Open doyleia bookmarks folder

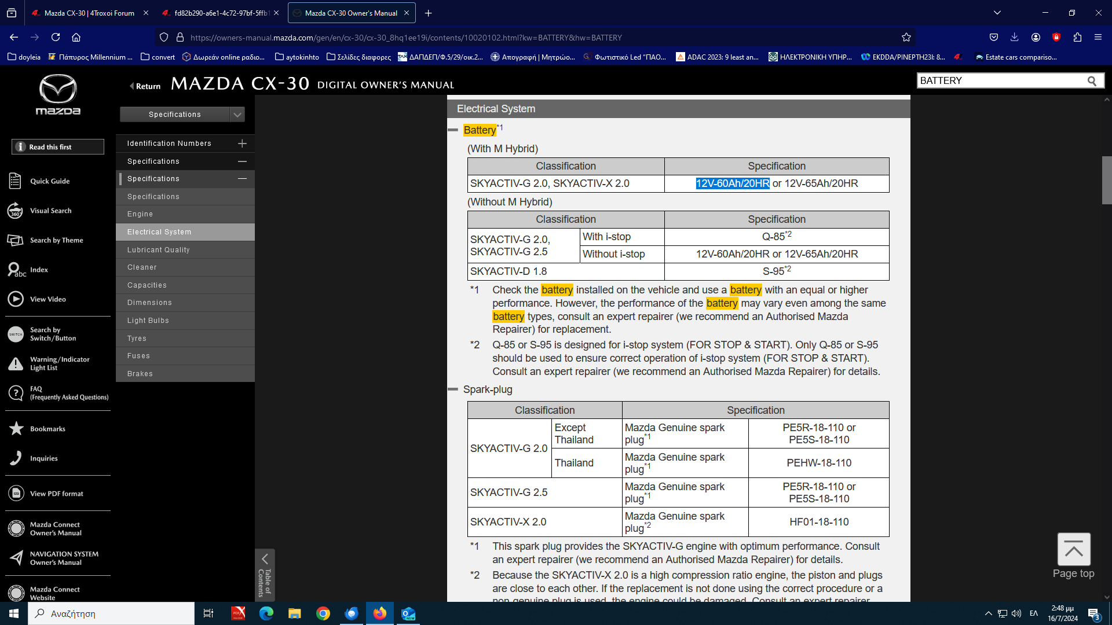click(24, 57)
